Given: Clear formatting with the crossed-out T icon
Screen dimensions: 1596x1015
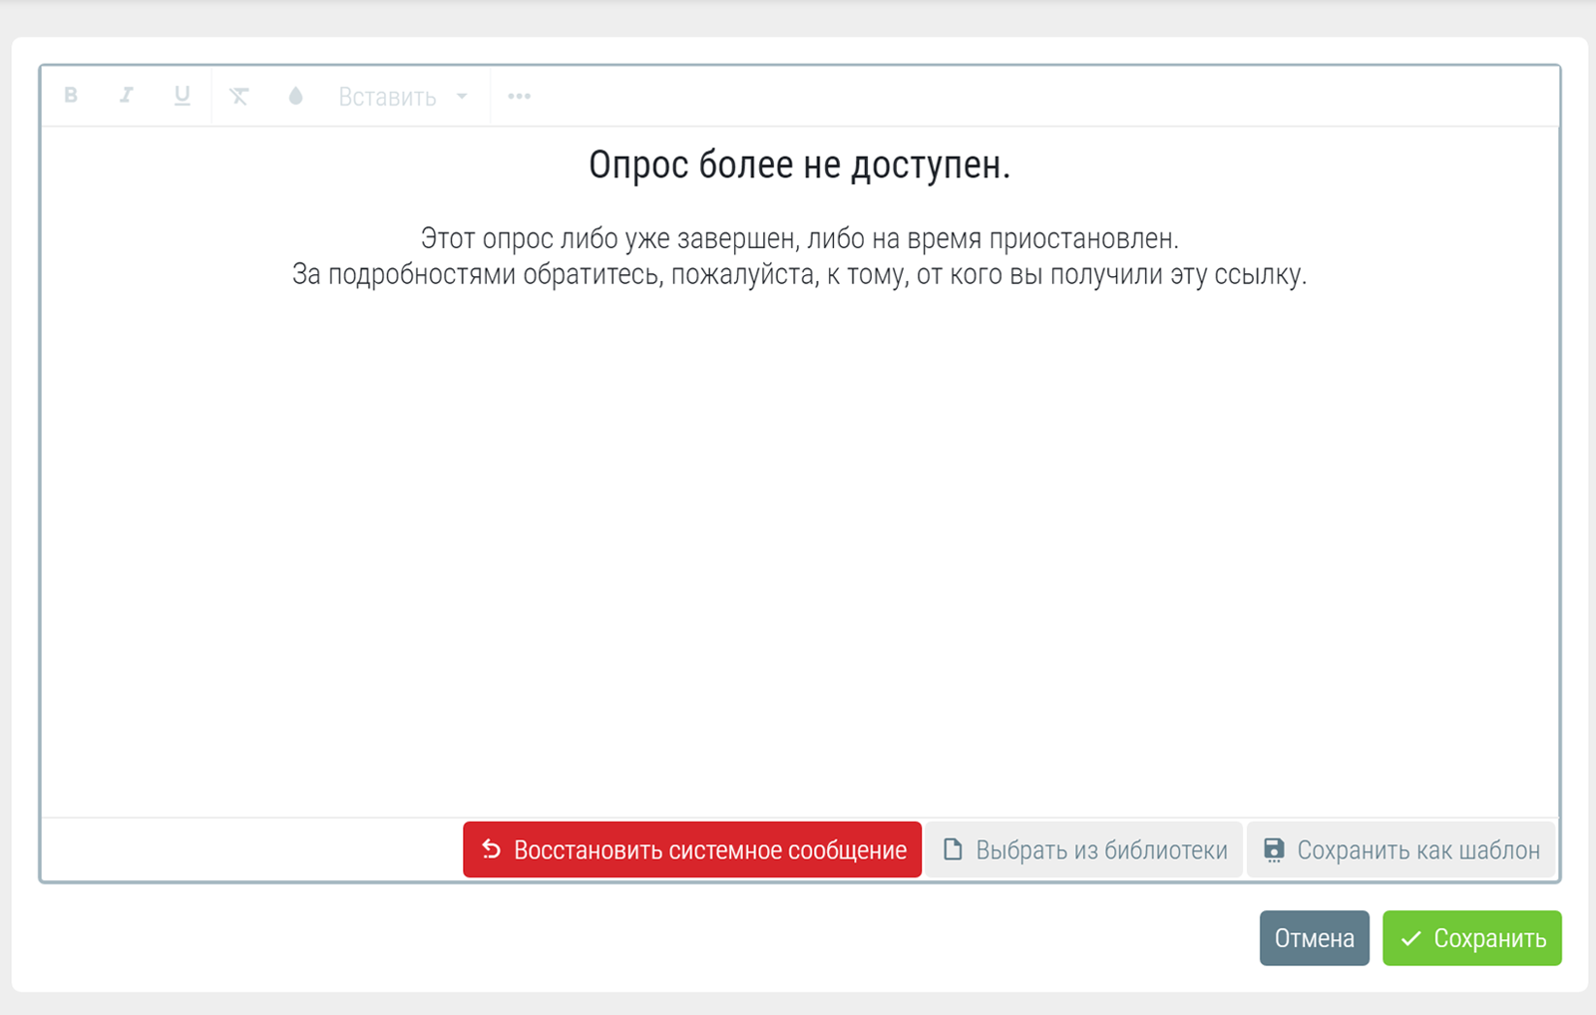Looking at the screenshot, I should pyautogui.click(x=239, y=96).
